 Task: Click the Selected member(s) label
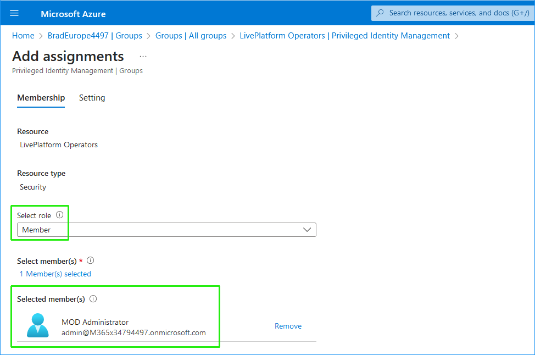[x=51, y=299]
